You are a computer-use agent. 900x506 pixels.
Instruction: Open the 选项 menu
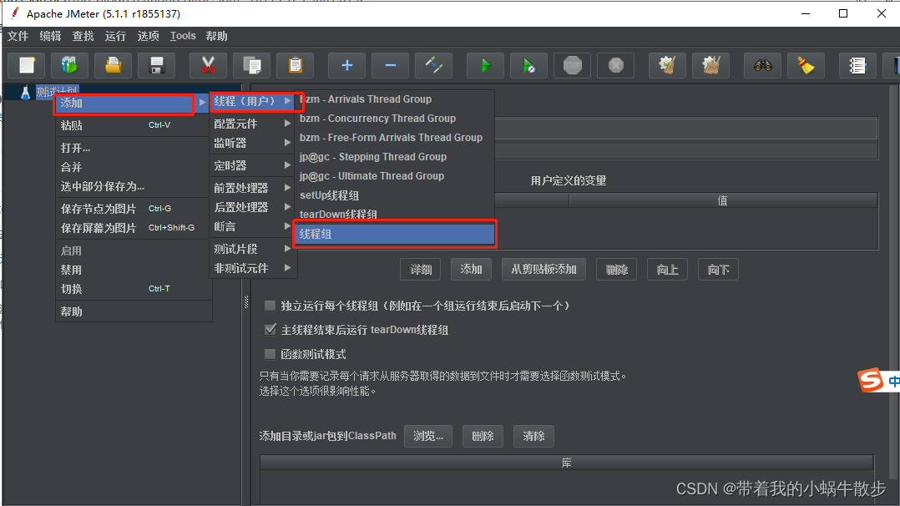tap(148, 36)
